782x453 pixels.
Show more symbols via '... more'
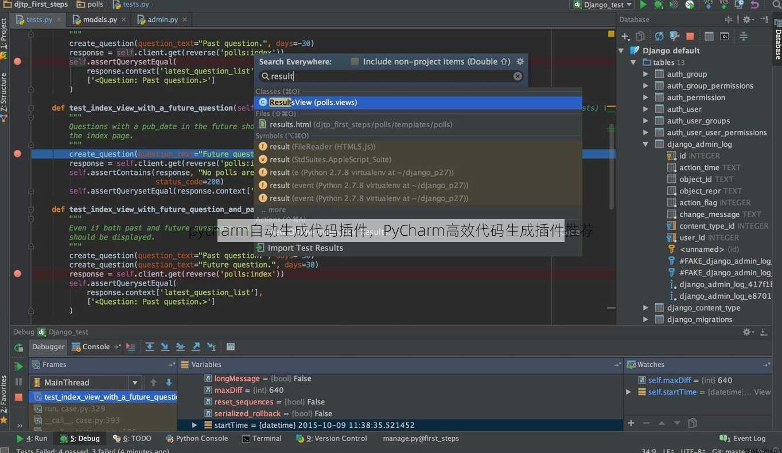pos(274,210)
